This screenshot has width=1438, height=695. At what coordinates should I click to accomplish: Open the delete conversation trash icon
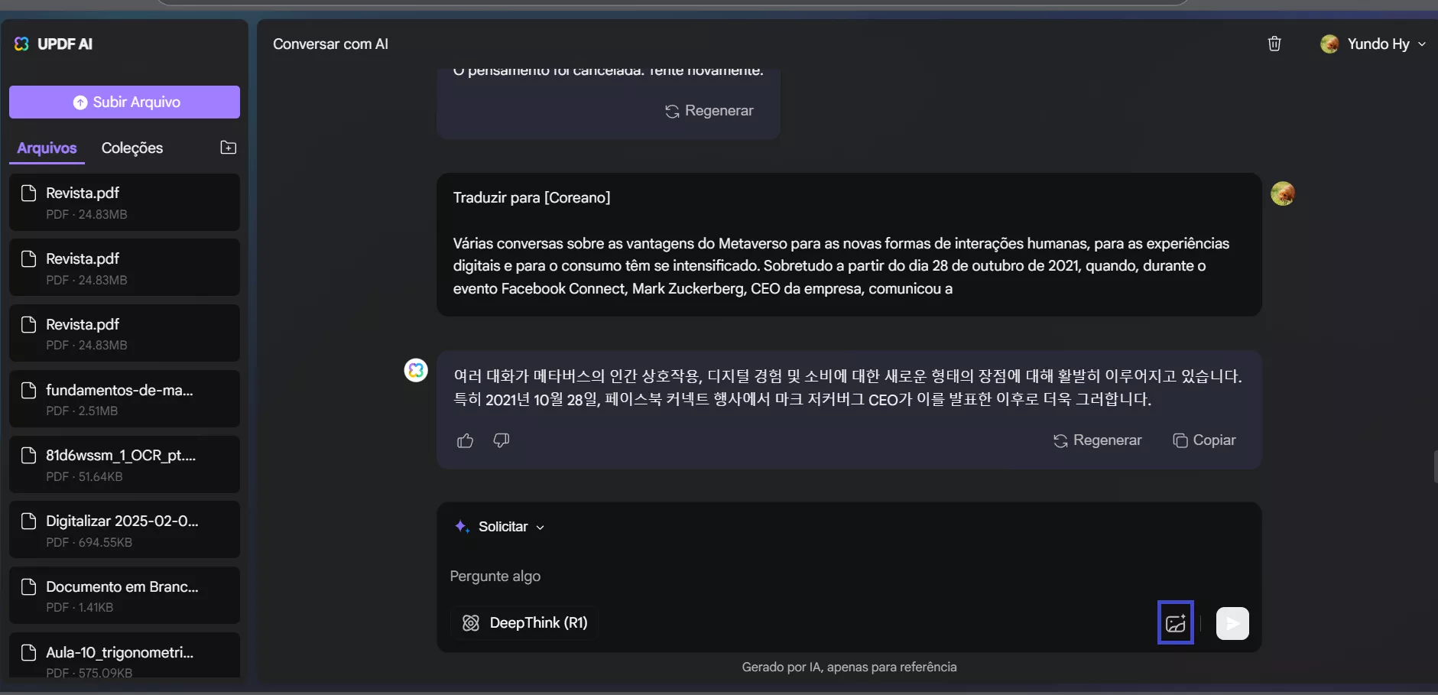1274,44
